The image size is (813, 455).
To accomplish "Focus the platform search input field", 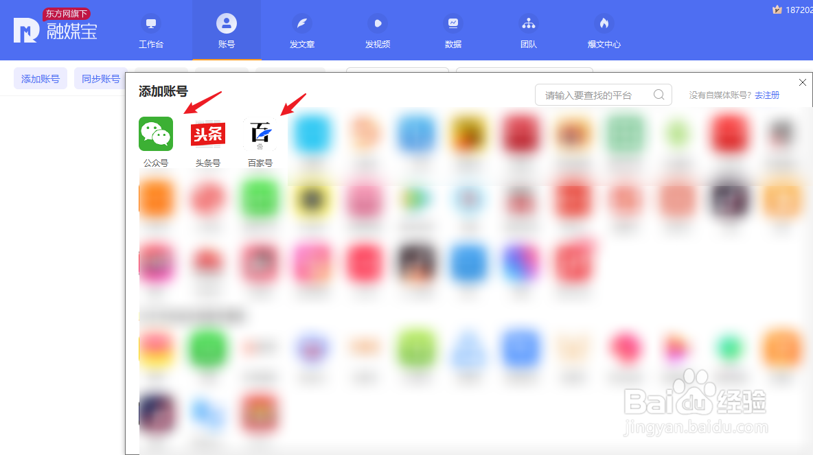I will tap(603, 95).
